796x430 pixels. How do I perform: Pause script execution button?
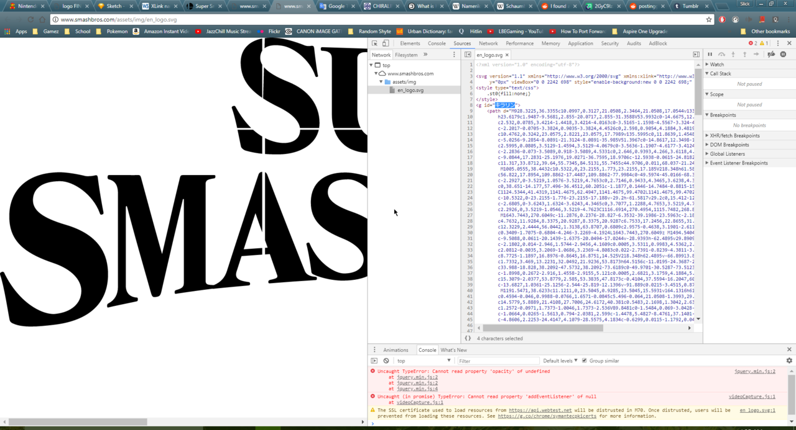710,55
